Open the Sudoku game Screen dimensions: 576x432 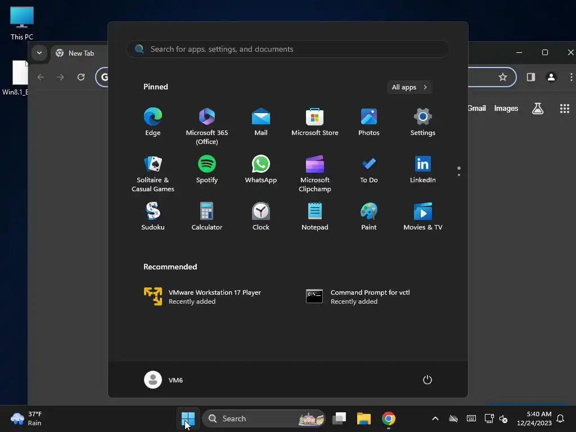(x=153, y=217)
